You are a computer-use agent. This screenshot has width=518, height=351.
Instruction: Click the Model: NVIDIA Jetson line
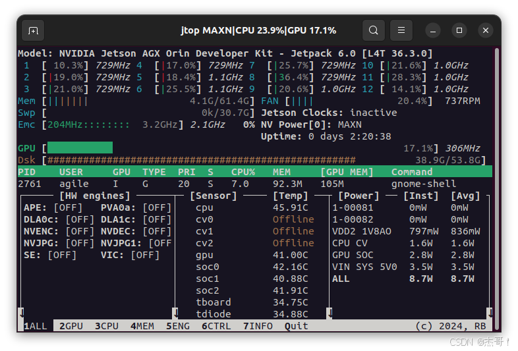point(225,53)
